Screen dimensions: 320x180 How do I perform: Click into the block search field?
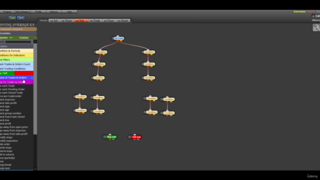(18, 42)
